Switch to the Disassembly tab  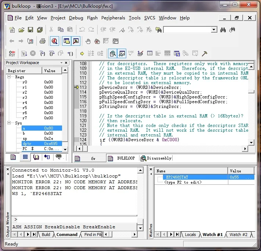click(159, 158)
